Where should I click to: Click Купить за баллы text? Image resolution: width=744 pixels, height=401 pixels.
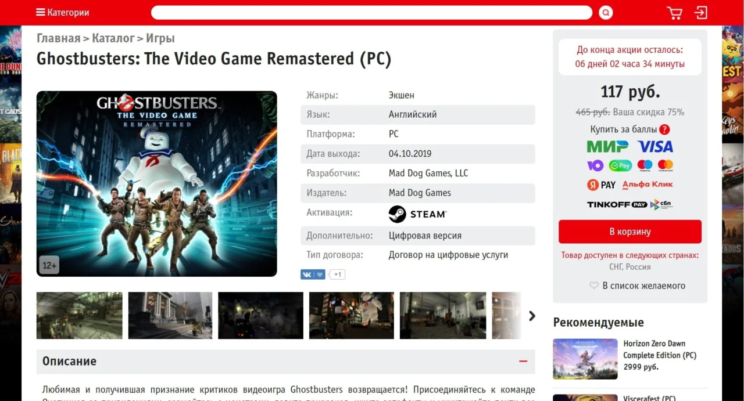coord(623,129)
